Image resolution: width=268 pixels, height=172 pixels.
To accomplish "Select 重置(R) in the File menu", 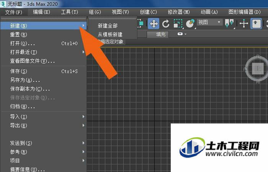I will [43, 35].
